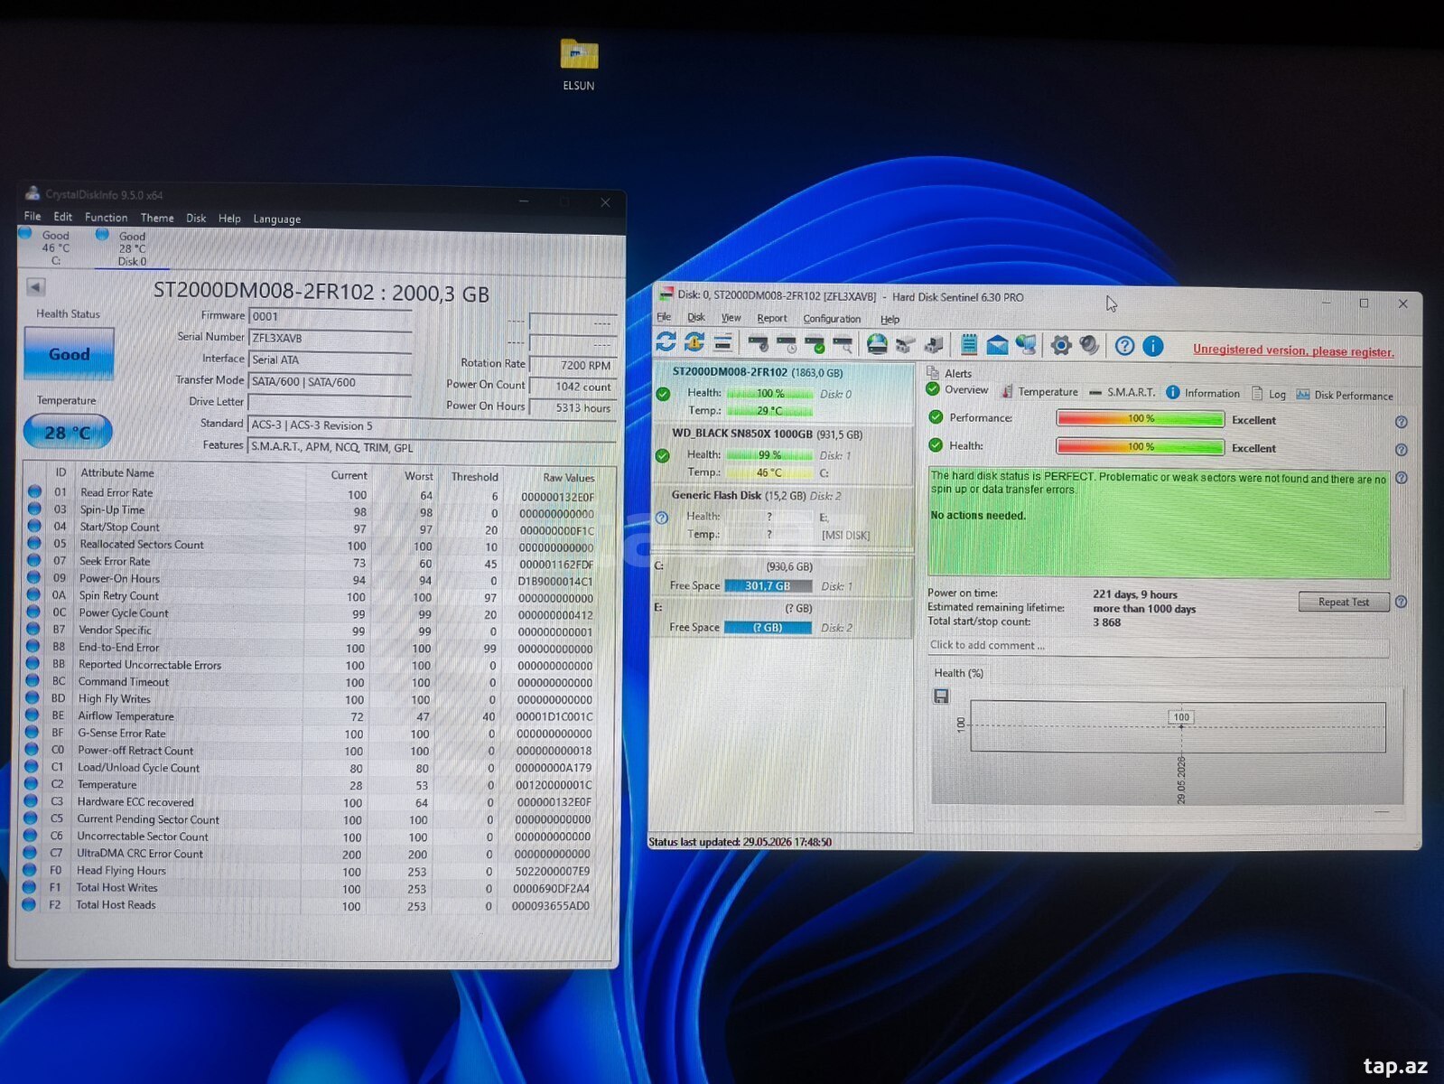Click the refresh icon in Hard Disk Sentinel toolbar

click(x=666, y=342)
